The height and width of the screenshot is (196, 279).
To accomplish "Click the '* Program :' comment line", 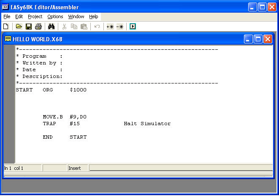I will coord(39,56).
